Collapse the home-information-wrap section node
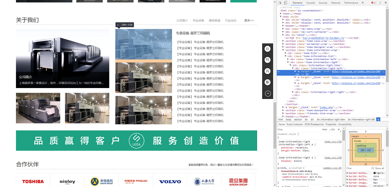This screenshot has width=389, height=187. [x=283, y=50]
